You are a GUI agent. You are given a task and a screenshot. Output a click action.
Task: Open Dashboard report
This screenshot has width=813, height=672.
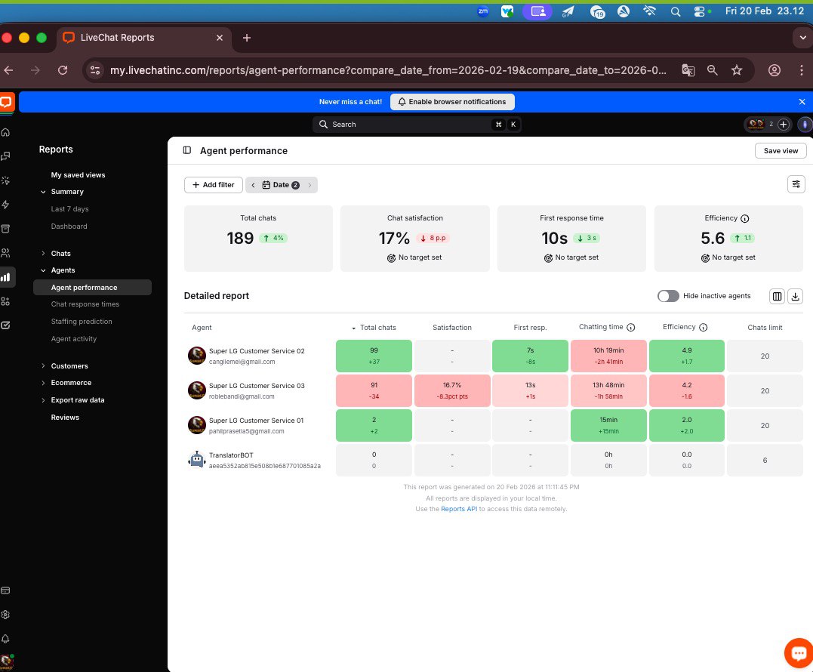pyautogui.click(x=69, y=227)
